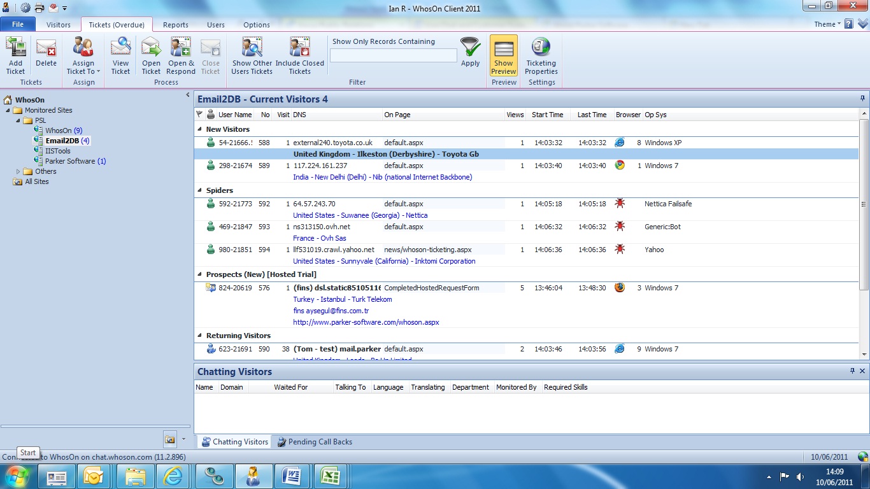Click the visitor list vertical scrollbar

[864, 204]
